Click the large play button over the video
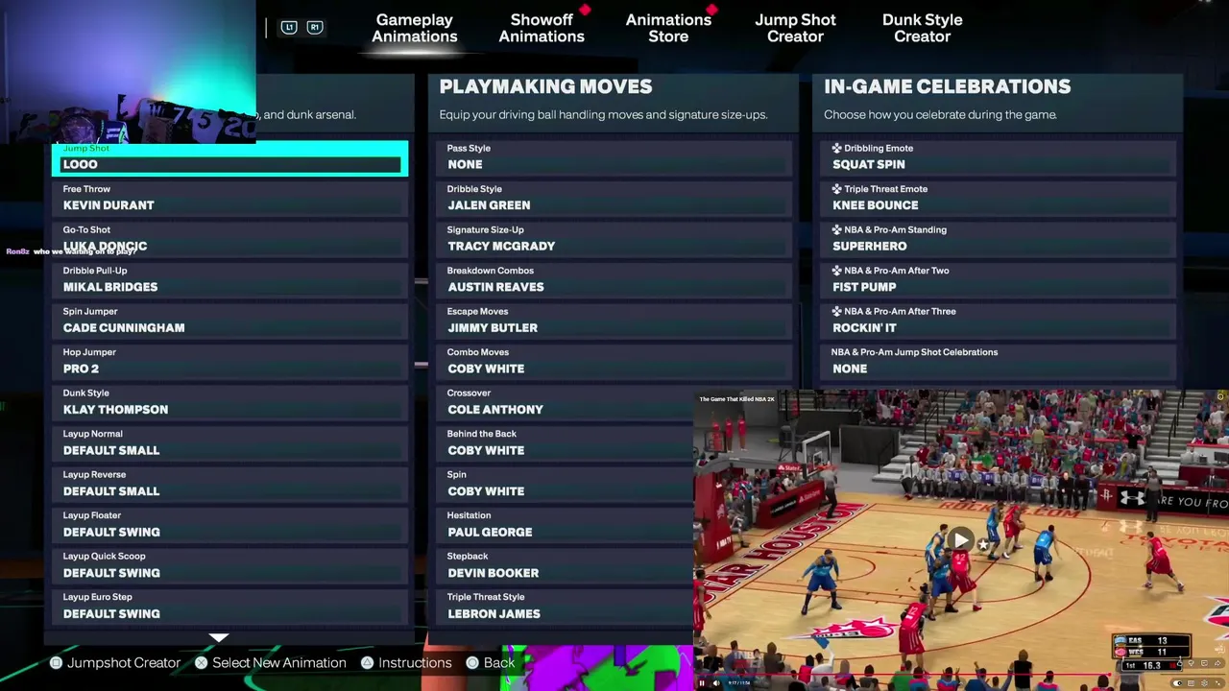 click(961, 539)
